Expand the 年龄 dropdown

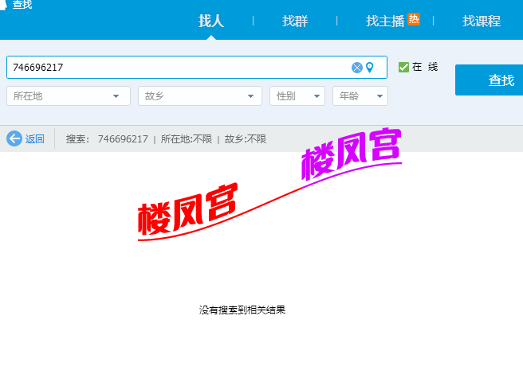(x=360, y=96)
